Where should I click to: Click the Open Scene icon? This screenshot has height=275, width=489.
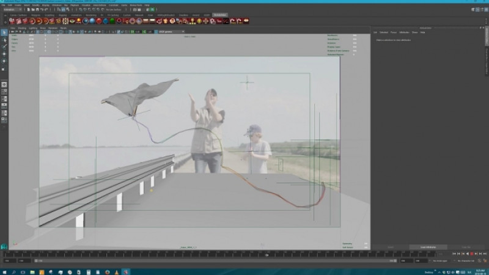click(32, 10)
